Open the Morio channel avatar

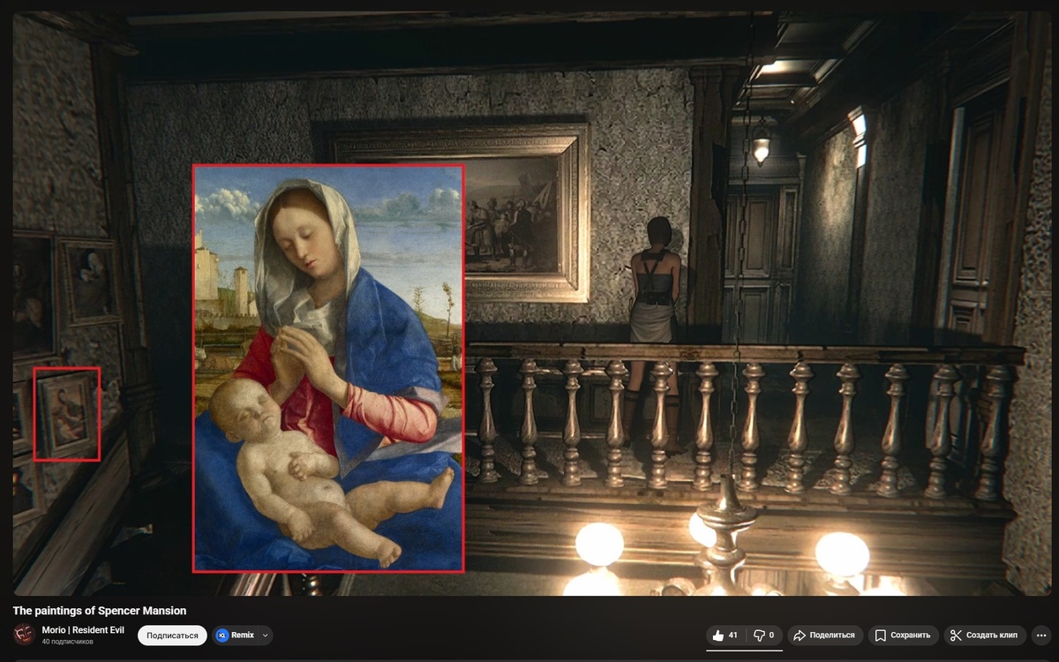[x=24, y=635]
